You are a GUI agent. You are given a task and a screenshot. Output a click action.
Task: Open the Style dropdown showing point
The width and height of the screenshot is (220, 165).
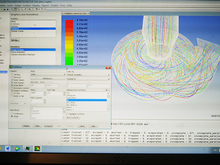(48, 74)
